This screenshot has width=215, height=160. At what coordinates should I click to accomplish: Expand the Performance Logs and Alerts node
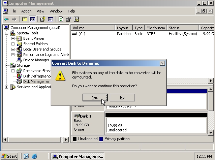coord(13,55)
